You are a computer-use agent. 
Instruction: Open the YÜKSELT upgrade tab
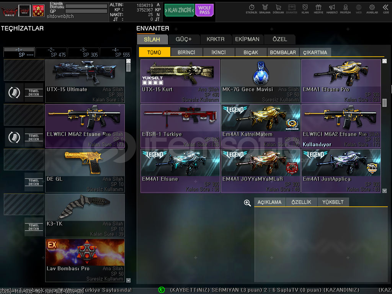(333, 202)
